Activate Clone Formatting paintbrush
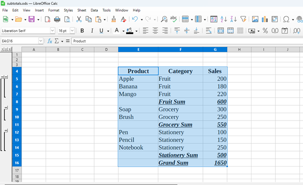303x185 pixels. coord(114,19)
